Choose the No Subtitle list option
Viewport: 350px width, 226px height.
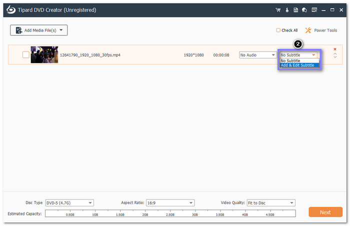pyautogui.click(x=299, y=60)
